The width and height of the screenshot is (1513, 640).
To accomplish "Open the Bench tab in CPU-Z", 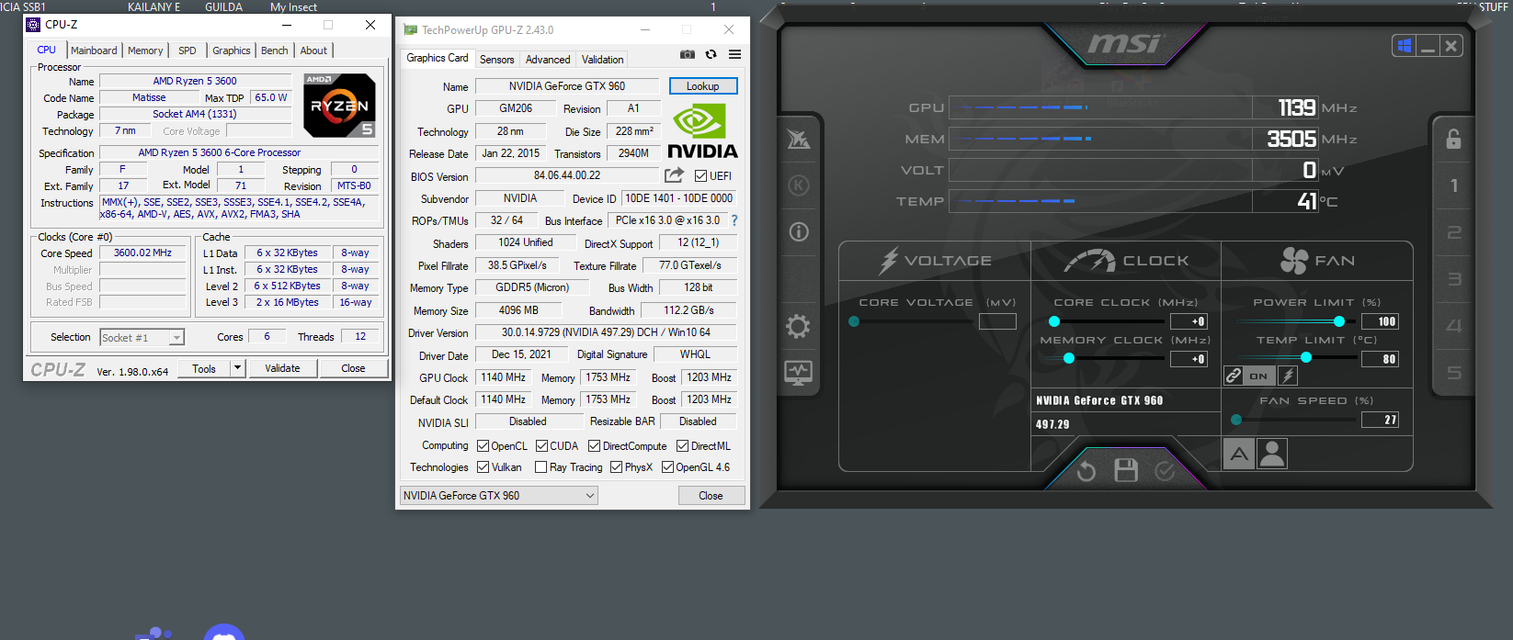I will [x=275, y=51].
